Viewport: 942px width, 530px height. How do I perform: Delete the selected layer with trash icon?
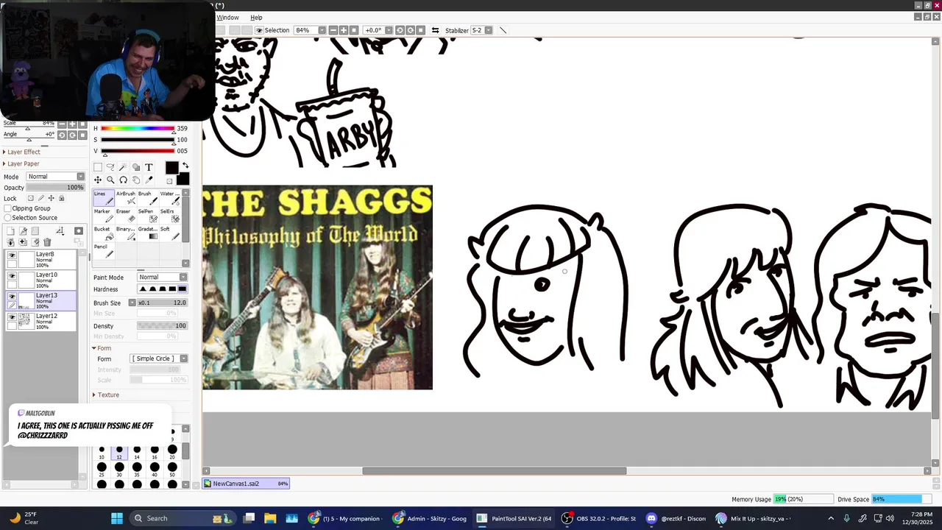tap(47, 242)
